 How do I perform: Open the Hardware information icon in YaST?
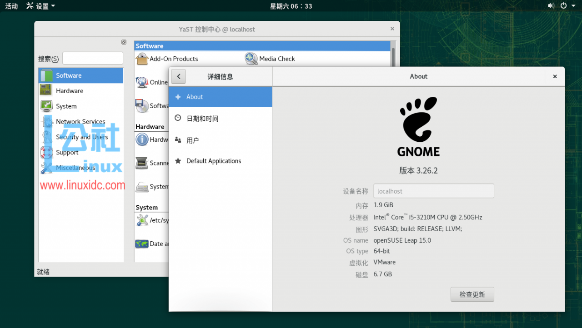142,139
